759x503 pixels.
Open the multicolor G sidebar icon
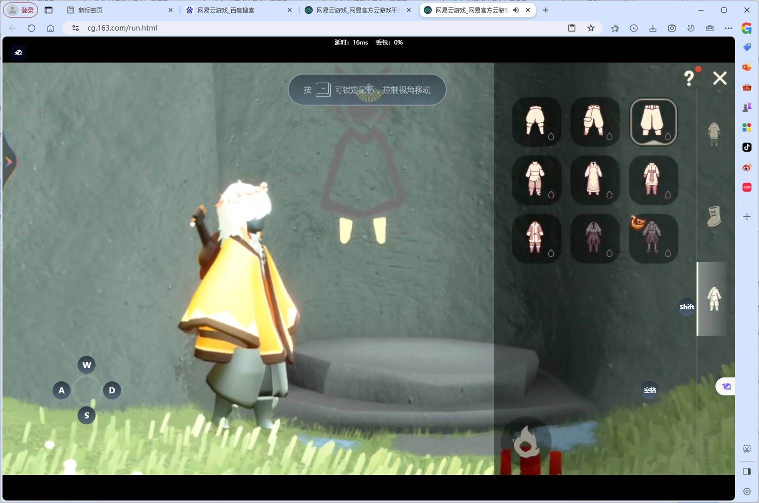(746, 29)
